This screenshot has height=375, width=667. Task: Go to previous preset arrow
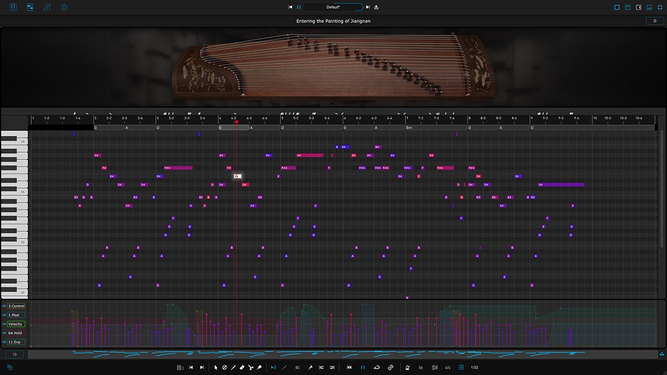point(290,7)
